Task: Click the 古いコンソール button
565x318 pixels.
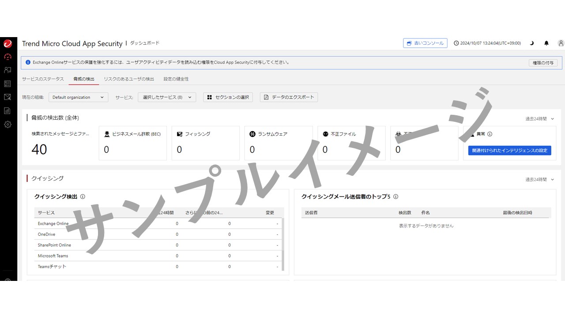Action: pyautogui.click(x=425, y=43)
